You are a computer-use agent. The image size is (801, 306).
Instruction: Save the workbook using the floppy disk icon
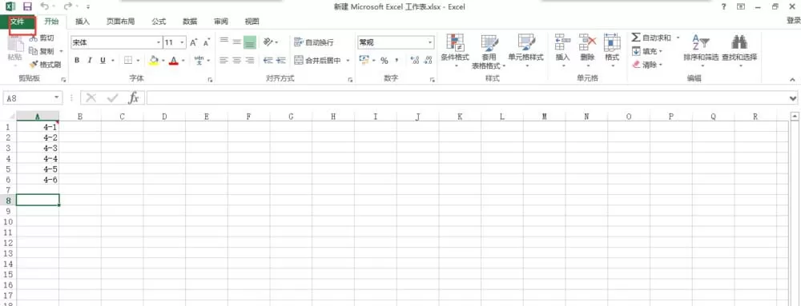pyautogui.click(x=27, y=6)
